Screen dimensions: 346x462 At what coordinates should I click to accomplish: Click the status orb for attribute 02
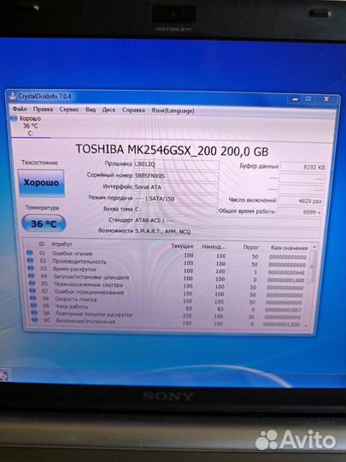tap(30, 260)
